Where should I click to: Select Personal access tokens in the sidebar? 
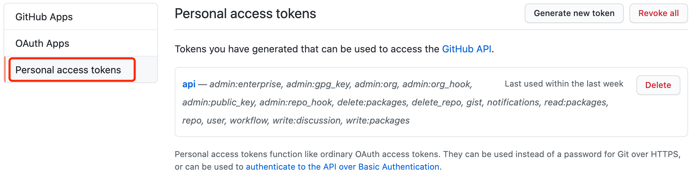point(68,70)
